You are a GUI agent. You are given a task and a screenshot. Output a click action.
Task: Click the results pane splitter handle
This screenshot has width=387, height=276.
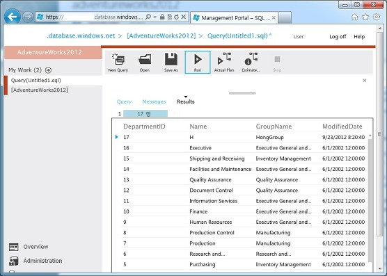(242, 93)
